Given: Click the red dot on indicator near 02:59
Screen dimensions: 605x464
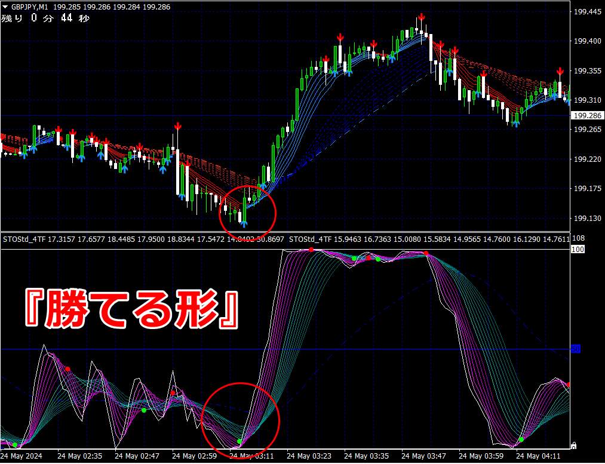Looking at the screenshot, I should click(x=173, y=393).
